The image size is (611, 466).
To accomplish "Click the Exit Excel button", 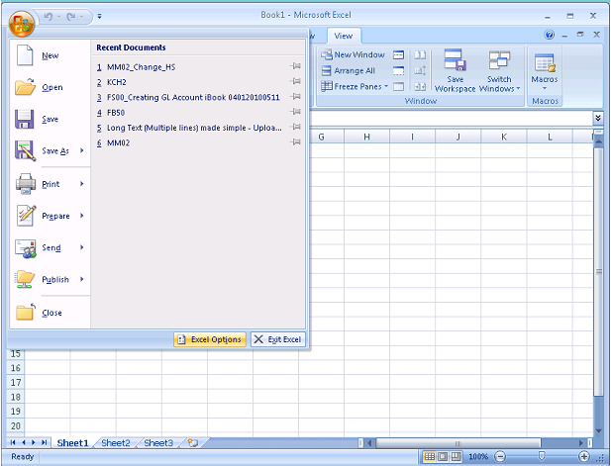I will tap(278, 339).
